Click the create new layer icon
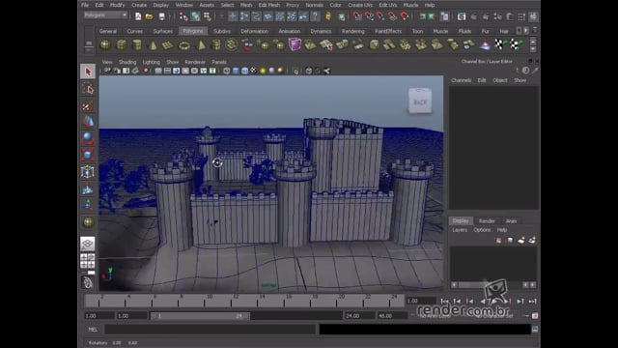Viewport: 618px width, 348px height. point(521,240)
